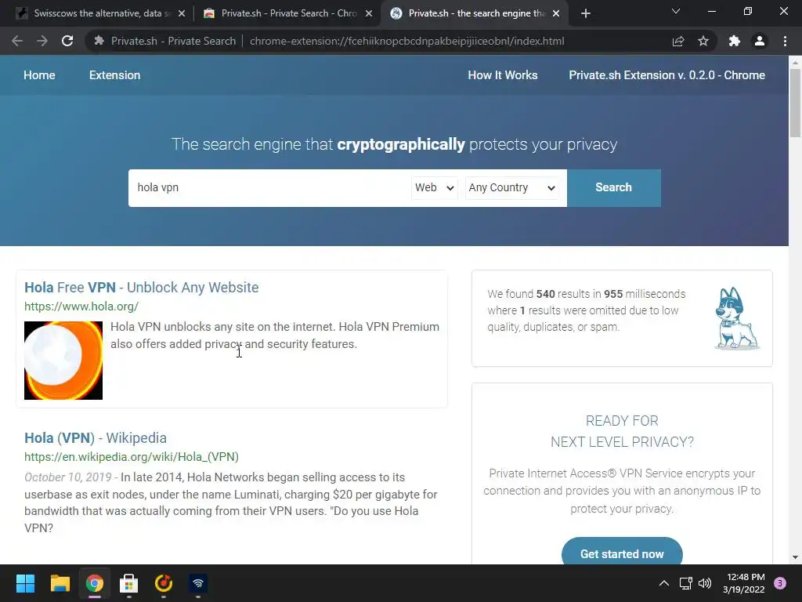Click the network icon in the system tray
Screen dimensions: 802x602
685,583
